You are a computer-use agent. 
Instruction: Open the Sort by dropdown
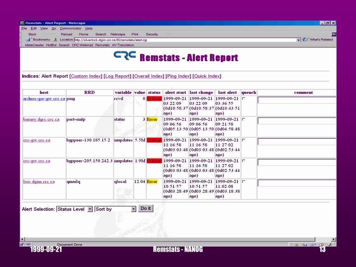(115, 209)
